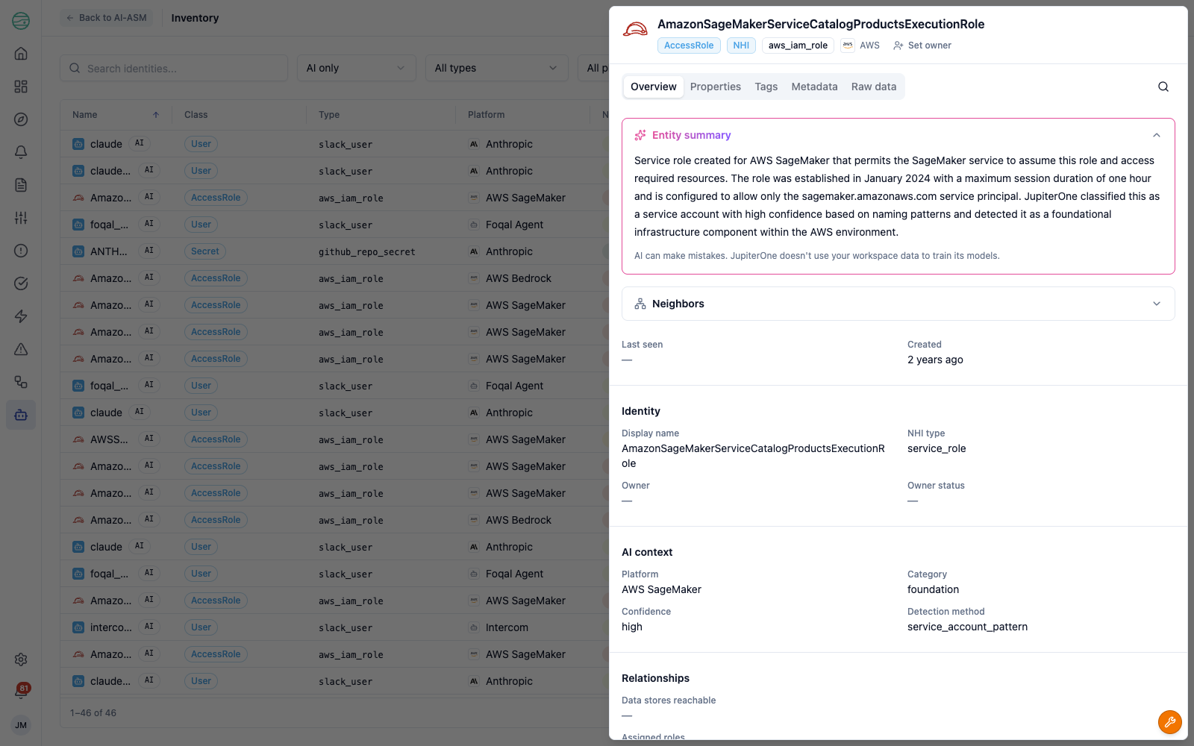Viewport: 1194px width, 746px height.
Task: Open the sliders controls icon in sidebar
Action: pyautogui.click(x=21, y=218)
